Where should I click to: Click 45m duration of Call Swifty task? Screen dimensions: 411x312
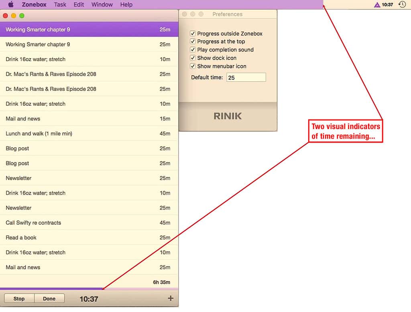(x=165, y=223)
